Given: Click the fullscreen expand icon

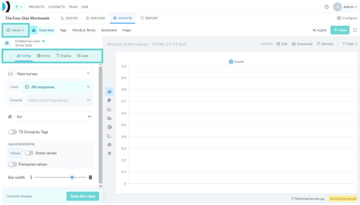Looking at the screenshot, I should tap(355, 30).
